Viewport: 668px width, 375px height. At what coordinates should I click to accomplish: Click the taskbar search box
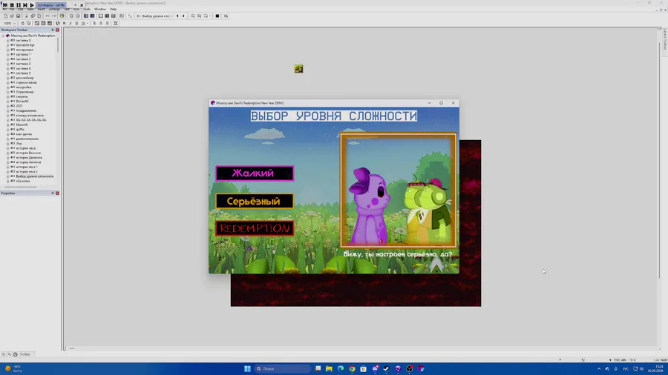[283, 368]
